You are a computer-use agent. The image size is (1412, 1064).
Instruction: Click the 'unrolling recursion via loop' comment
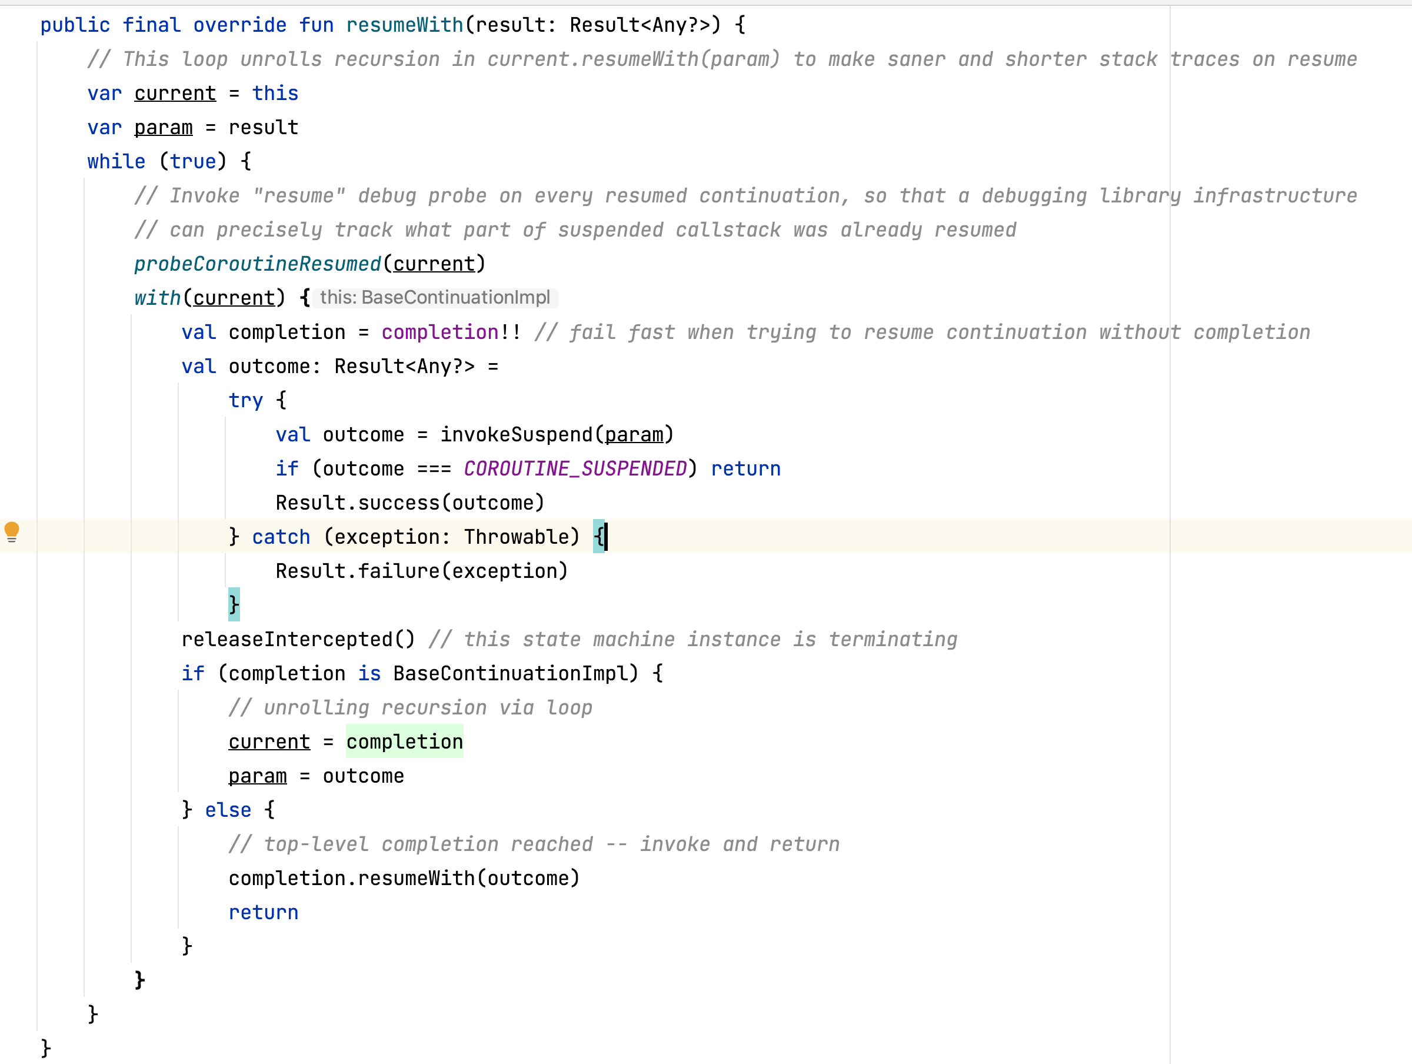[411, 707]
